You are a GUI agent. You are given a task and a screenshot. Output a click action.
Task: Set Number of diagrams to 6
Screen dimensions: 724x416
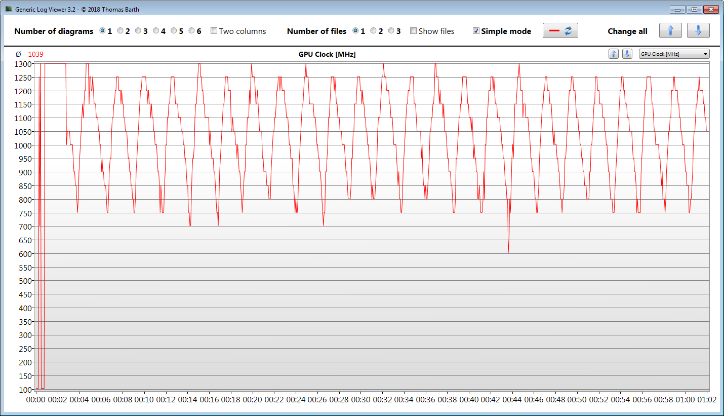coord(191,31)
